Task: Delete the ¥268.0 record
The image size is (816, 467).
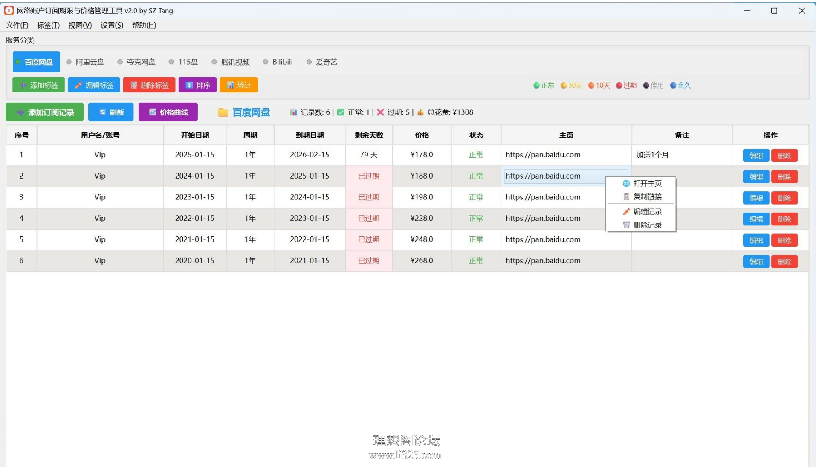Action: tap(784, 262)
